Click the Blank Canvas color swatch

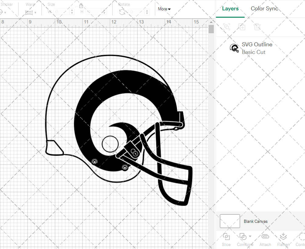click(230, 221)
